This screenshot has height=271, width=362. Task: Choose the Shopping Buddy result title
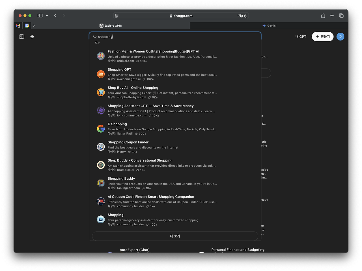click(x=121, y=178)
